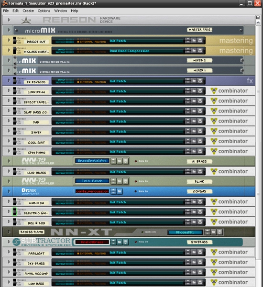Click the SYNBRASS name label

(x=199, y=242)
